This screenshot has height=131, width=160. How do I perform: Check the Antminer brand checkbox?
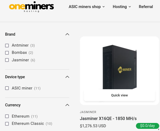(x=7, y=46)
